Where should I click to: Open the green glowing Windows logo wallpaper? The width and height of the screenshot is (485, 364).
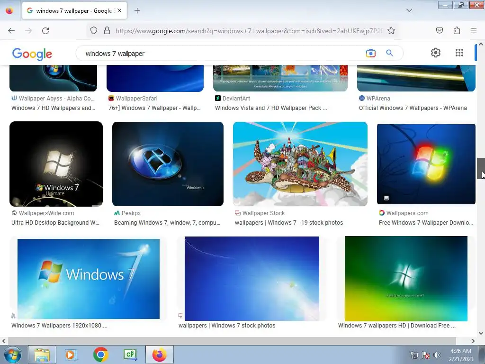[x=406, y=279]
